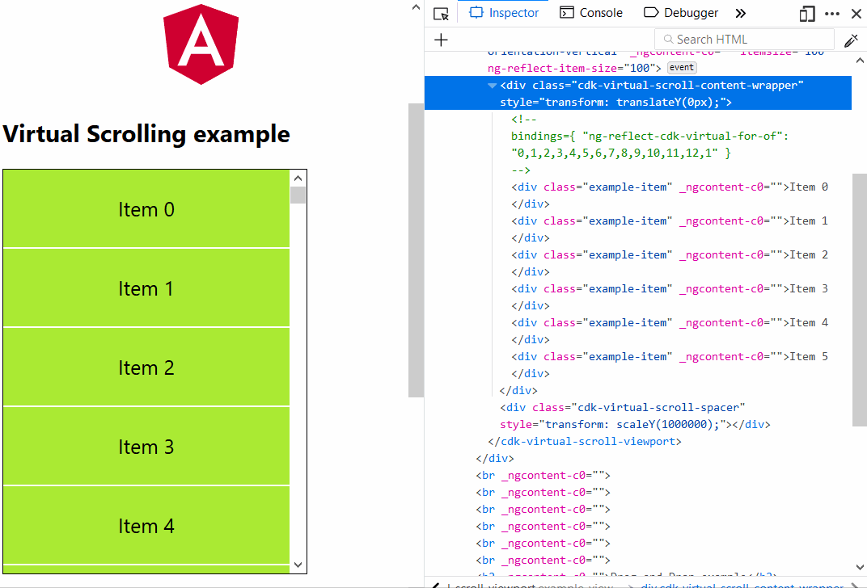Click the event badge on cdk-virtual-scroll-viewport
Screen dimensions: 867x588
coord(681,67)
